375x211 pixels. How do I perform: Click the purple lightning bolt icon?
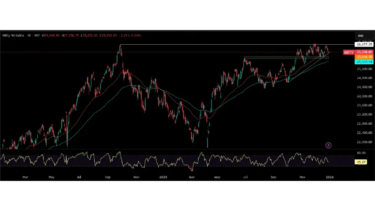click(x=328, y=145)
